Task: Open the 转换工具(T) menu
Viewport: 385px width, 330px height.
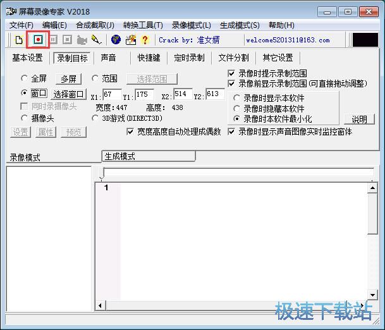Action: 143,25
